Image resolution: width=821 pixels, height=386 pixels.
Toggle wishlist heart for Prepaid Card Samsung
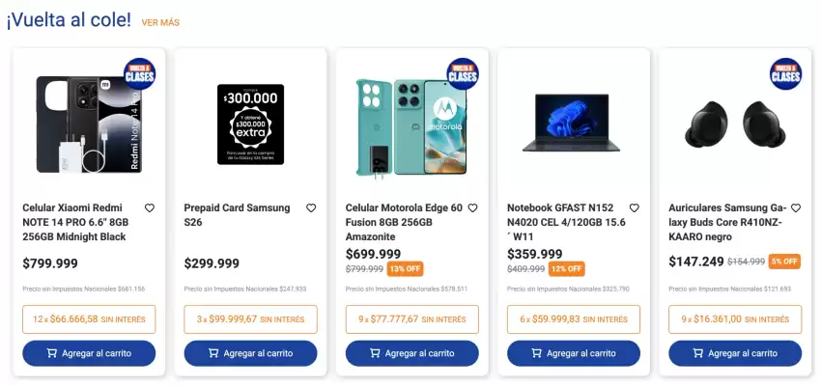(311, 207)
